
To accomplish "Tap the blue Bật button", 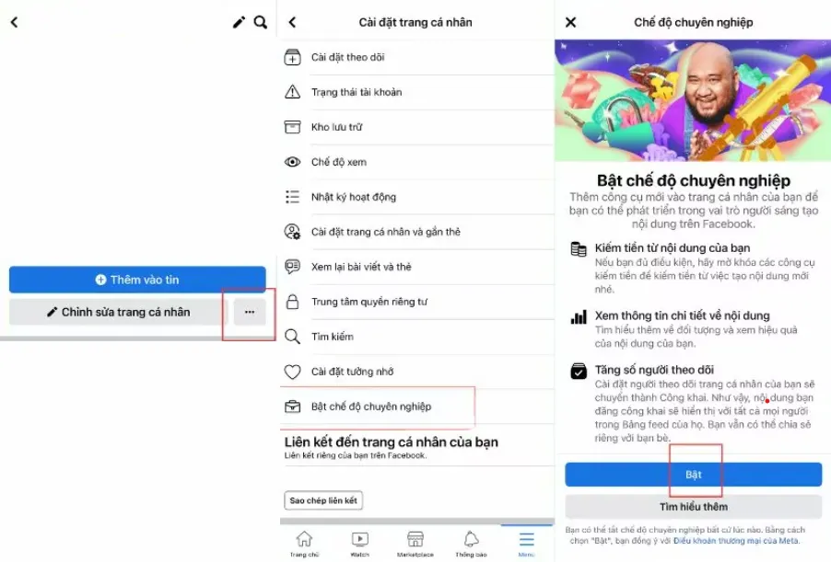I will (x=693, y=475).
